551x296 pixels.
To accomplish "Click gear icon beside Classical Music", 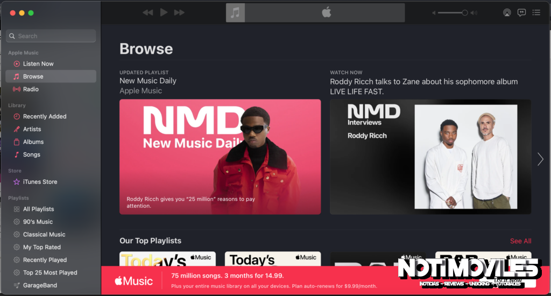I will pyautogui.click(x=17, y=234).
